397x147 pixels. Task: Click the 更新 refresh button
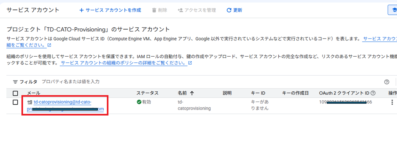tap(234, 10)
